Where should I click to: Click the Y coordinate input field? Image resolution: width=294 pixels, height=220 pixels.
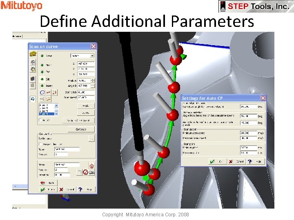coord(86,69)
